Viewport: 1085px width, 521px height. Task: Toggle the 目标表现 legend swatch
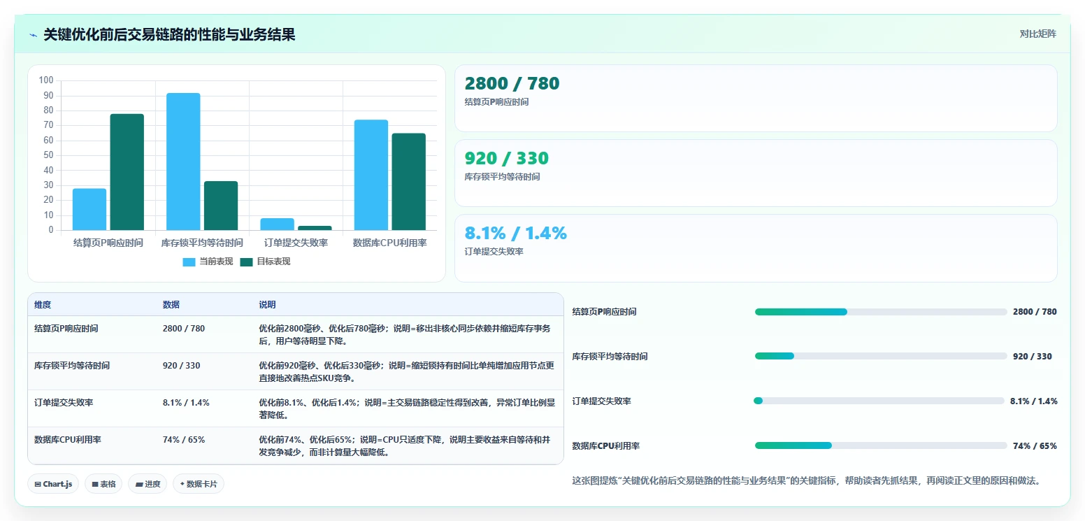tap(246, 262)
